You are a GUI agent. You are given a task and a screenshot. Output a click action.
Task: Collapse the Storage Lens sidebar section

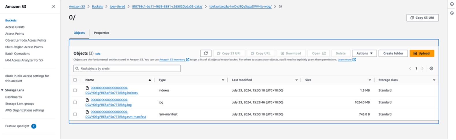(2, 90)
